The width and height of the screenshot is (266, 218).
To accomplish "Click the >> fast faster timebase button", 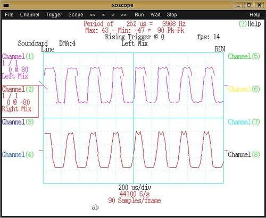I will [x=124, y=15].
